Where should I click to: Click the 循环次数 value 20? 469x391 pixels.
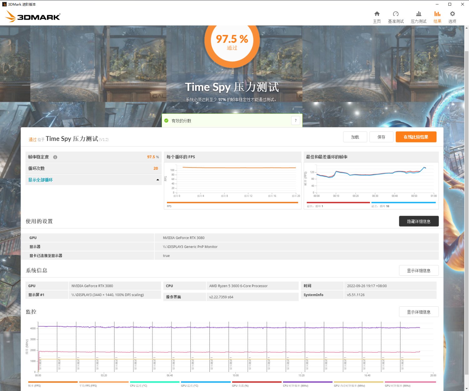click(156, 168)
